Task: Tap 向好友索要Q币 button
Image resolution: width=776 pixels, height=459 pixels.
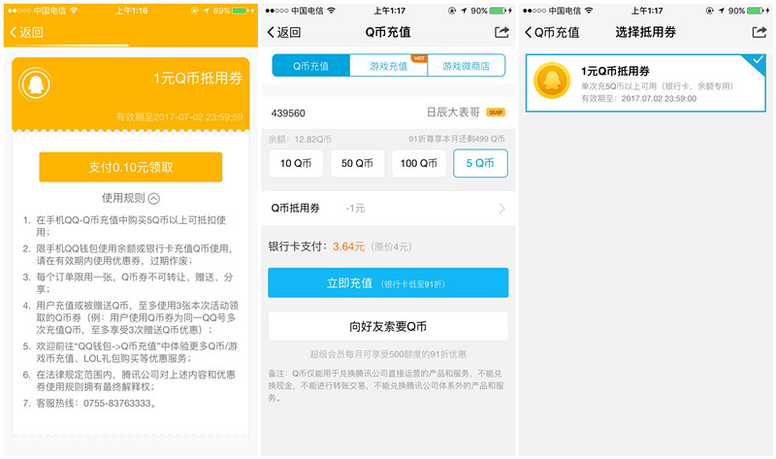Action: click(x=388, y=326)
